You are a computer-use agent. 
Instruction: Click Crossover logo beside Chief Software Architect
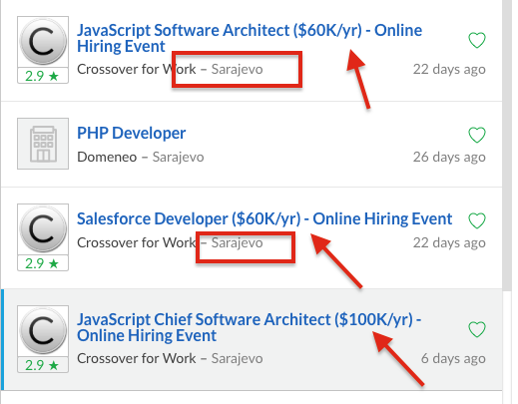pos(43,331)
